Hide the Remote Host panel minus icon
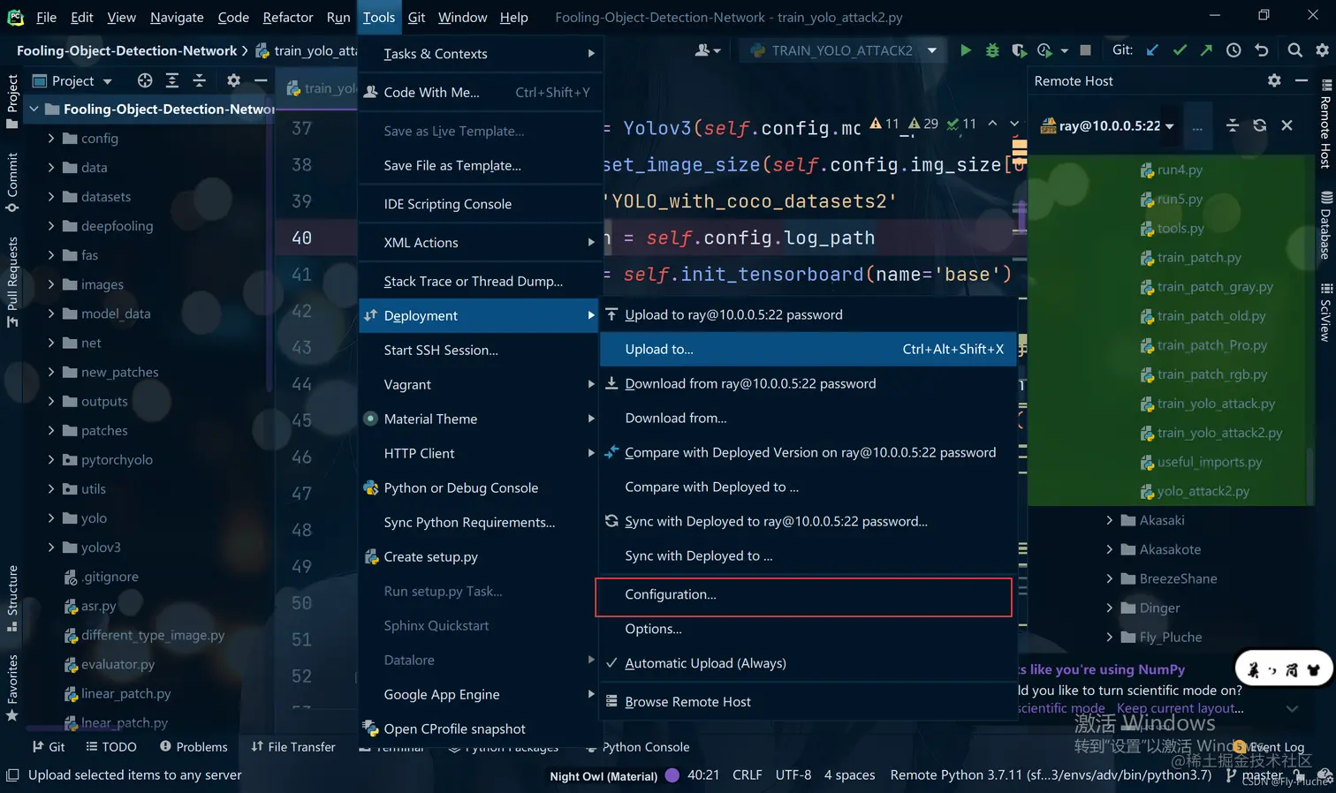1336x793 pixels. click(1302, 80)
